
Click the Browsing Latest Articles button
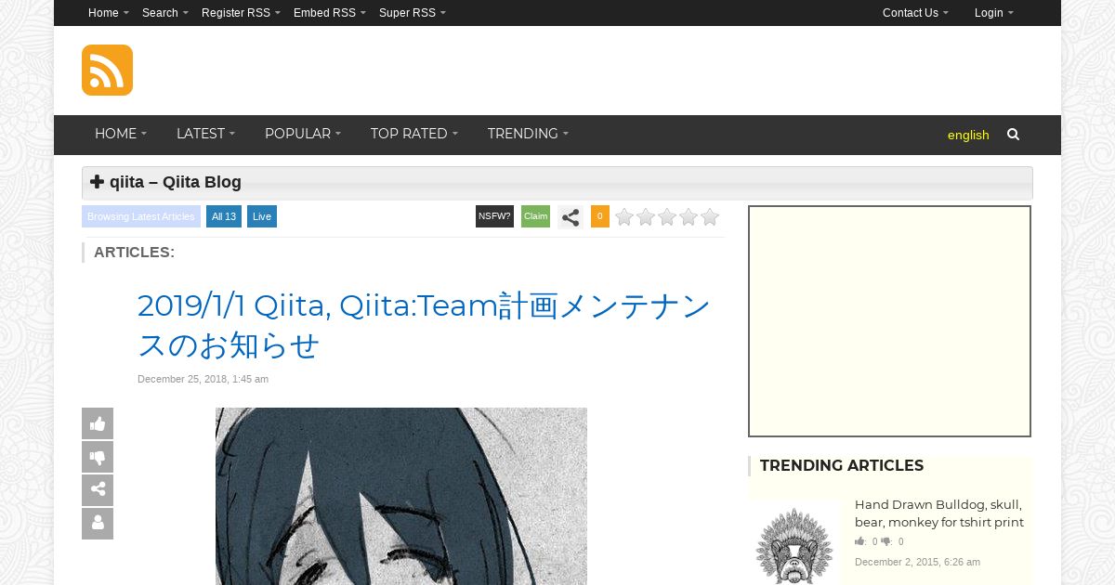[x=141, y=216]
